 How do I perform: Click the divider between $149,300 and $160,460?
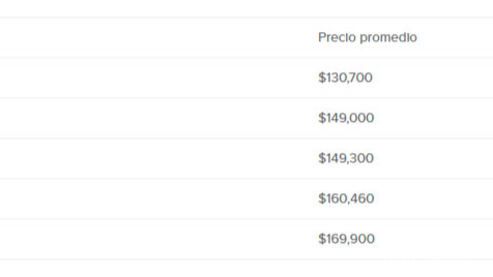246,178
